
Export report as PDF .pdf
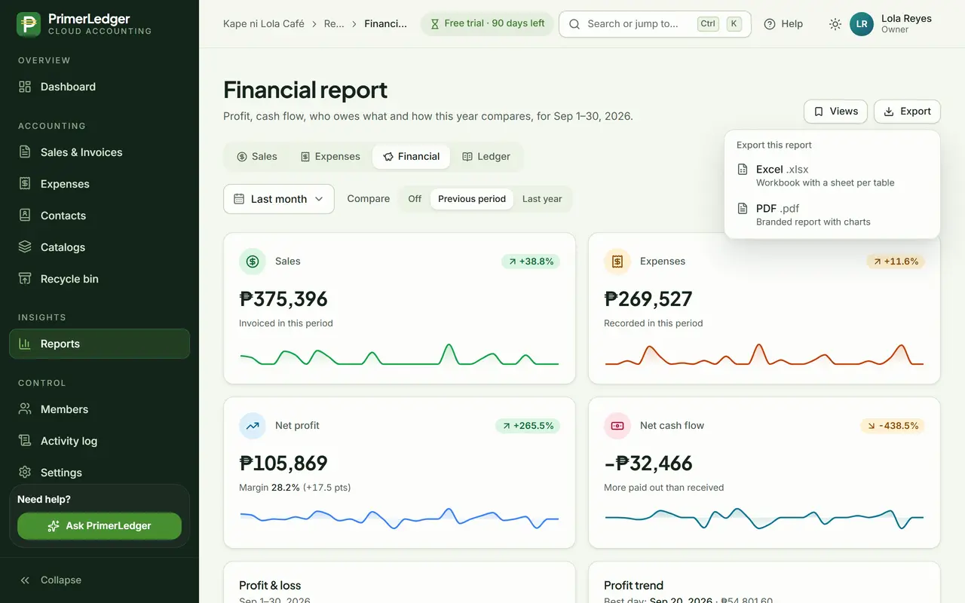[832, 215]
